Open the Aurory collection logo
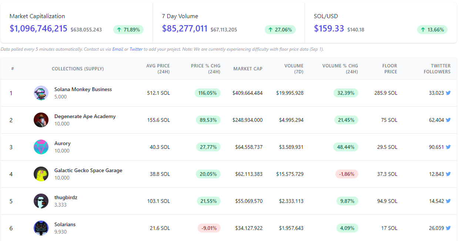This screenshot has height=241, width=459. point(41,147)
